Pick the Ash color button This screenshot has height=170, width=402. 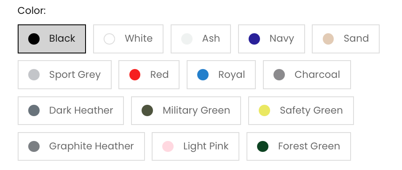click(201, 39)
